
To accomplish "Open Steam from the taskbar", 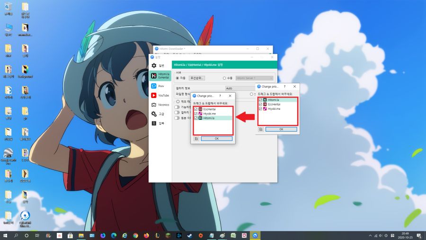I will pos(190,236).
